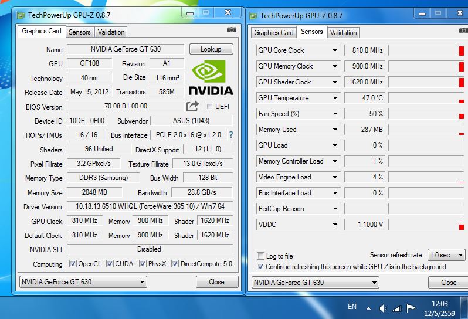Toggle the PhysX checkbox
This screenshot has height=319, width=468.
143,263
